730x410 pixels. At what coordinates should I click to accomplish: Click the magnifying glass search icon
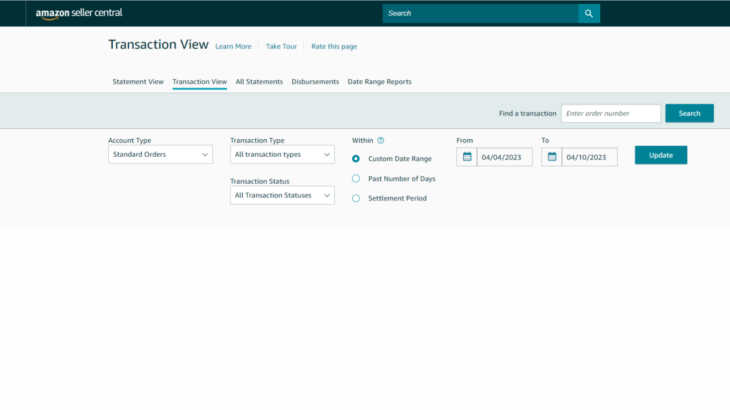click(x=589, y=13)
